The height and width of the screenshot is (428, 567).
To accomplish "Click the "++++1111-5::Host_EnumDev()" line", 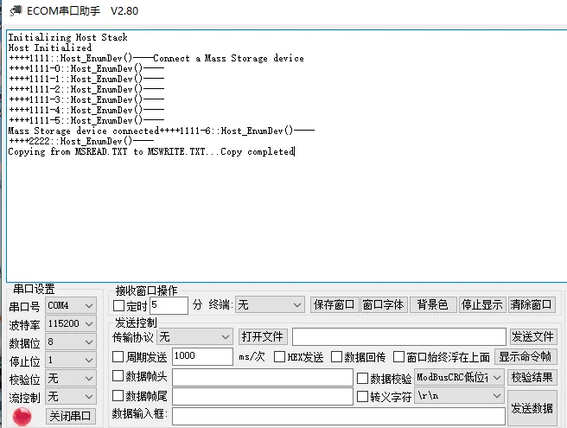I will pos(86,120).
